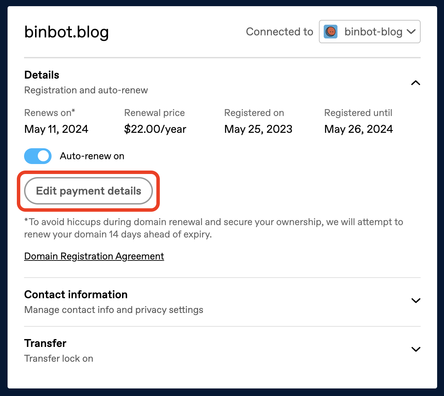The width and height of the screenshot is (444, 396).
Task: Turn off the Auto-renew toggle switch
Action: pyautogui.click(x=38, y=156)
